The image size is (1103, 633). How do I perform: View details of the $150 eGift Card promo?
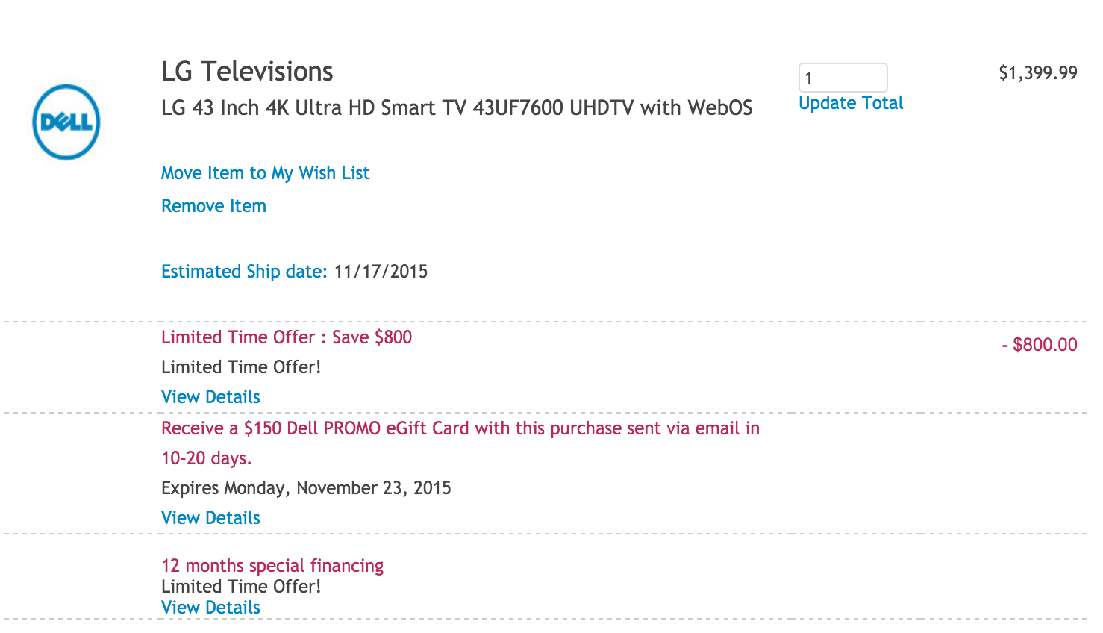(x=210, y=517)
